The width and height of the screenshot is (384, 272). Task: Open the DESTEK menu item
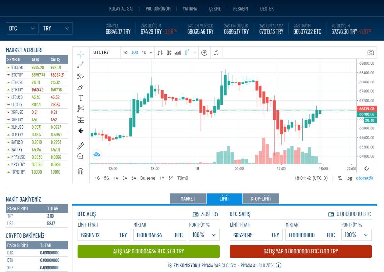coord(268,9)
